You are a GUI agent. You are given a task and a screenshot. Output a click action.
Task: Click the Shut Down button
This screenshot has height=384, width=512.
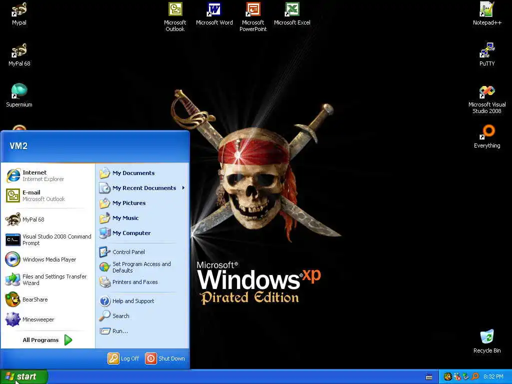pyautogui.click(x=165, y=358)
